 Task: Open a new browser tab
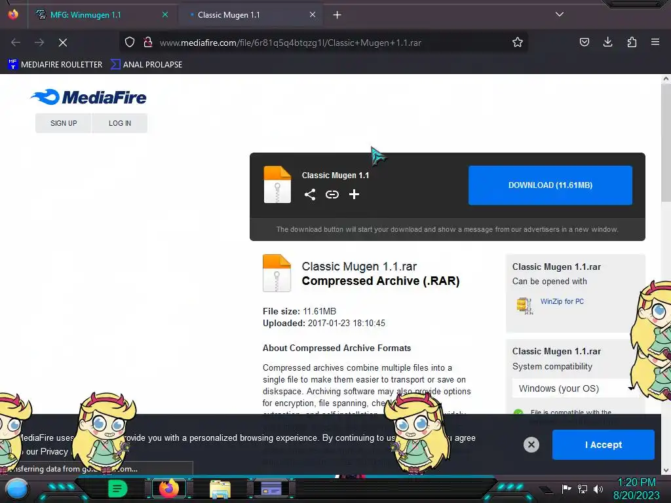point(337,15)
